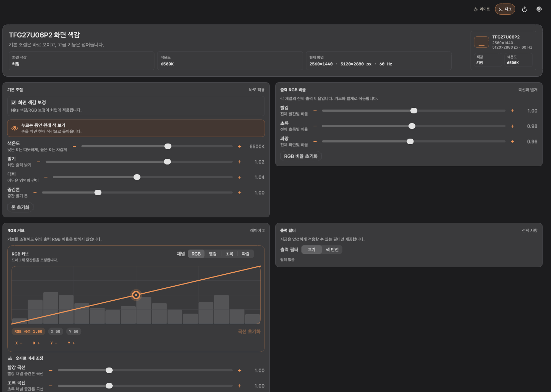Select the 파랑 channel tab
Image resolution: width=551 pixels, height=392 pixels.
(x=246, y=254)
